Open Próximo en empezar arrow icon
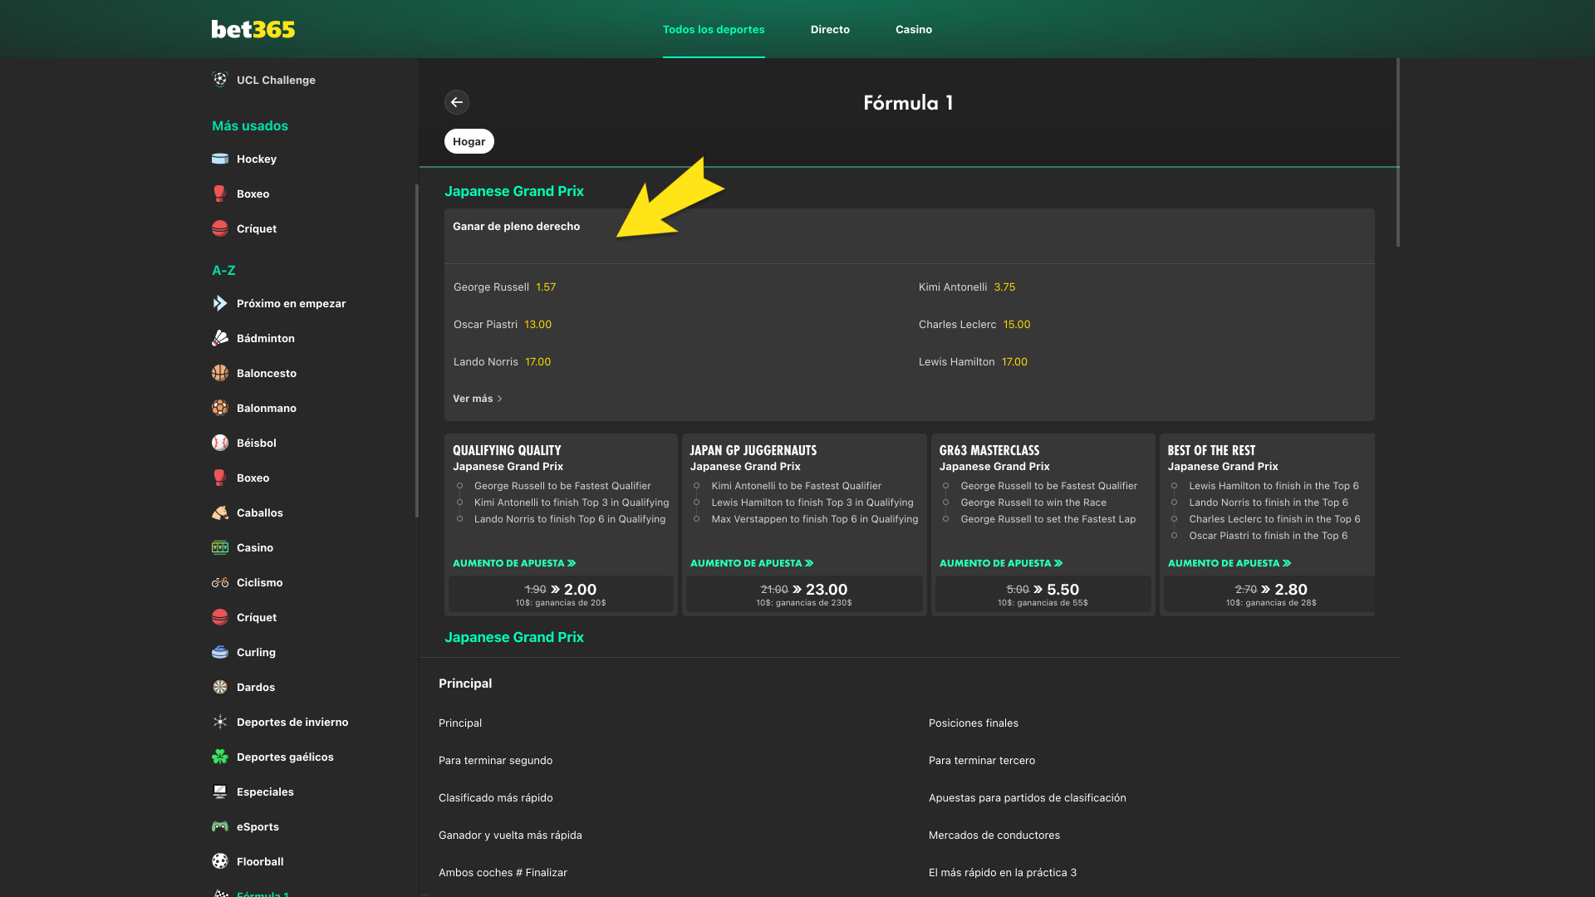This screenshot has width=1595, height=897. click(220, 303)
